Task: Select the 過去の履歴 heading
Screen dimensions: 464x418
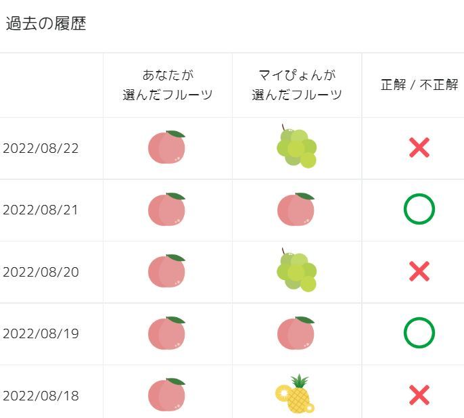Action: [x=46, y=24]
